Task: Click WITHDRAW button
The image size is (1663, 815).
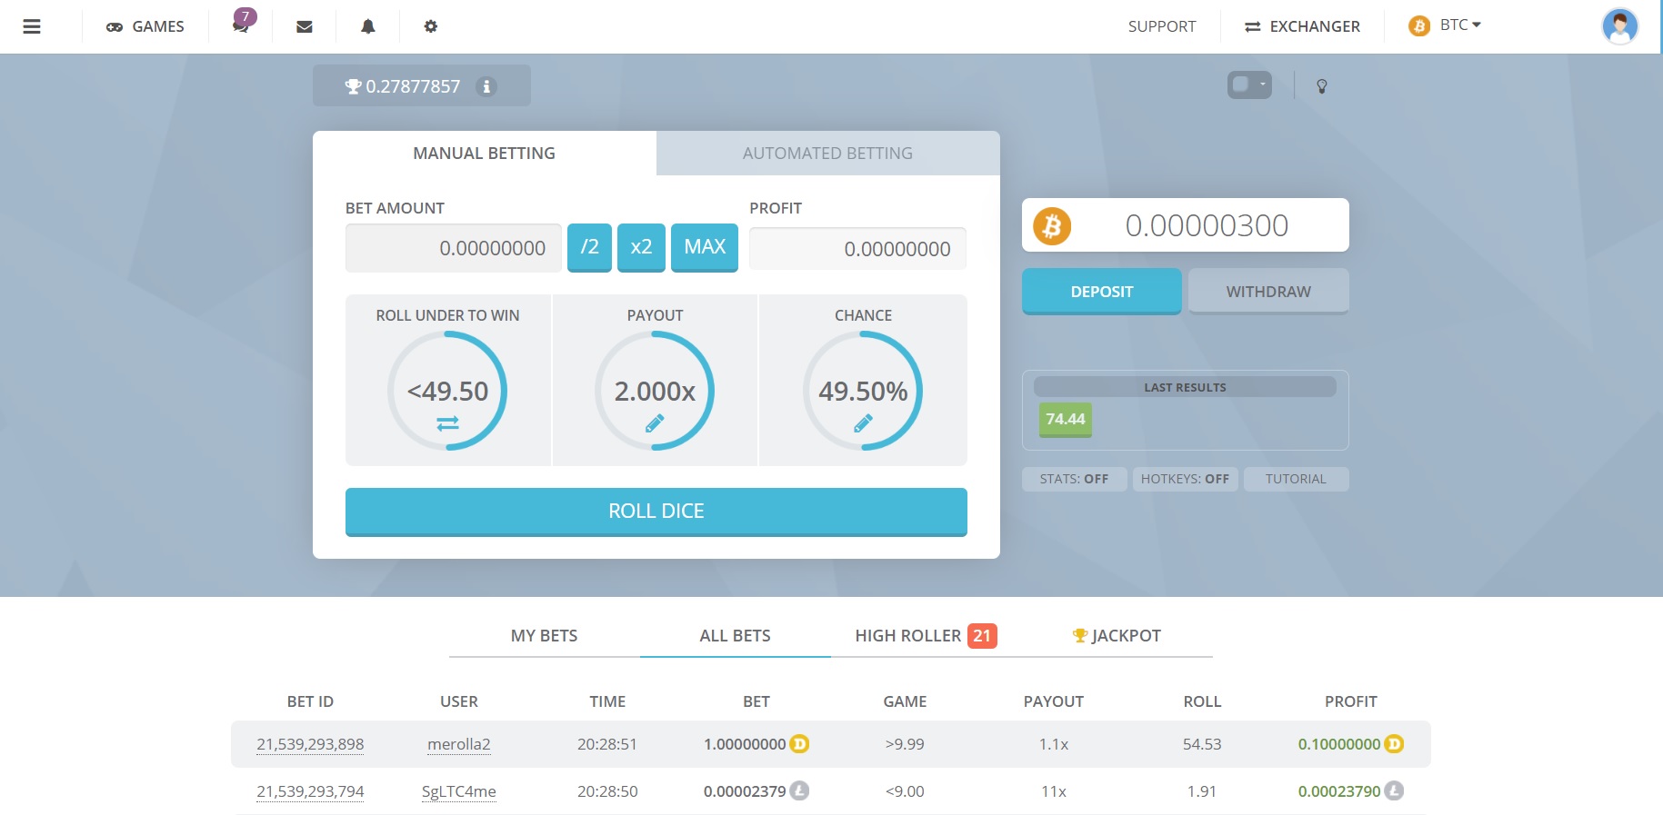Action: (x=1268, y=292)
